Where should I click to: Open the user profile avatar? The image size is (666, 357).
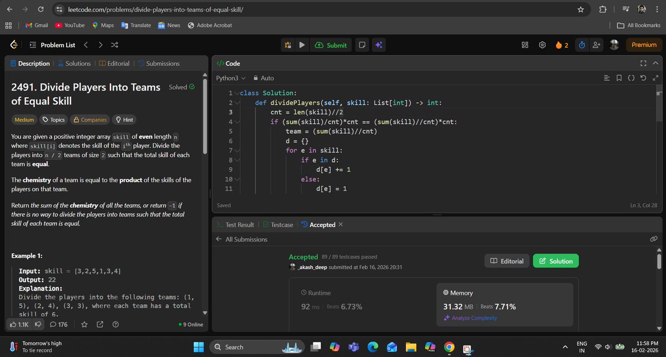pos(614,46)
